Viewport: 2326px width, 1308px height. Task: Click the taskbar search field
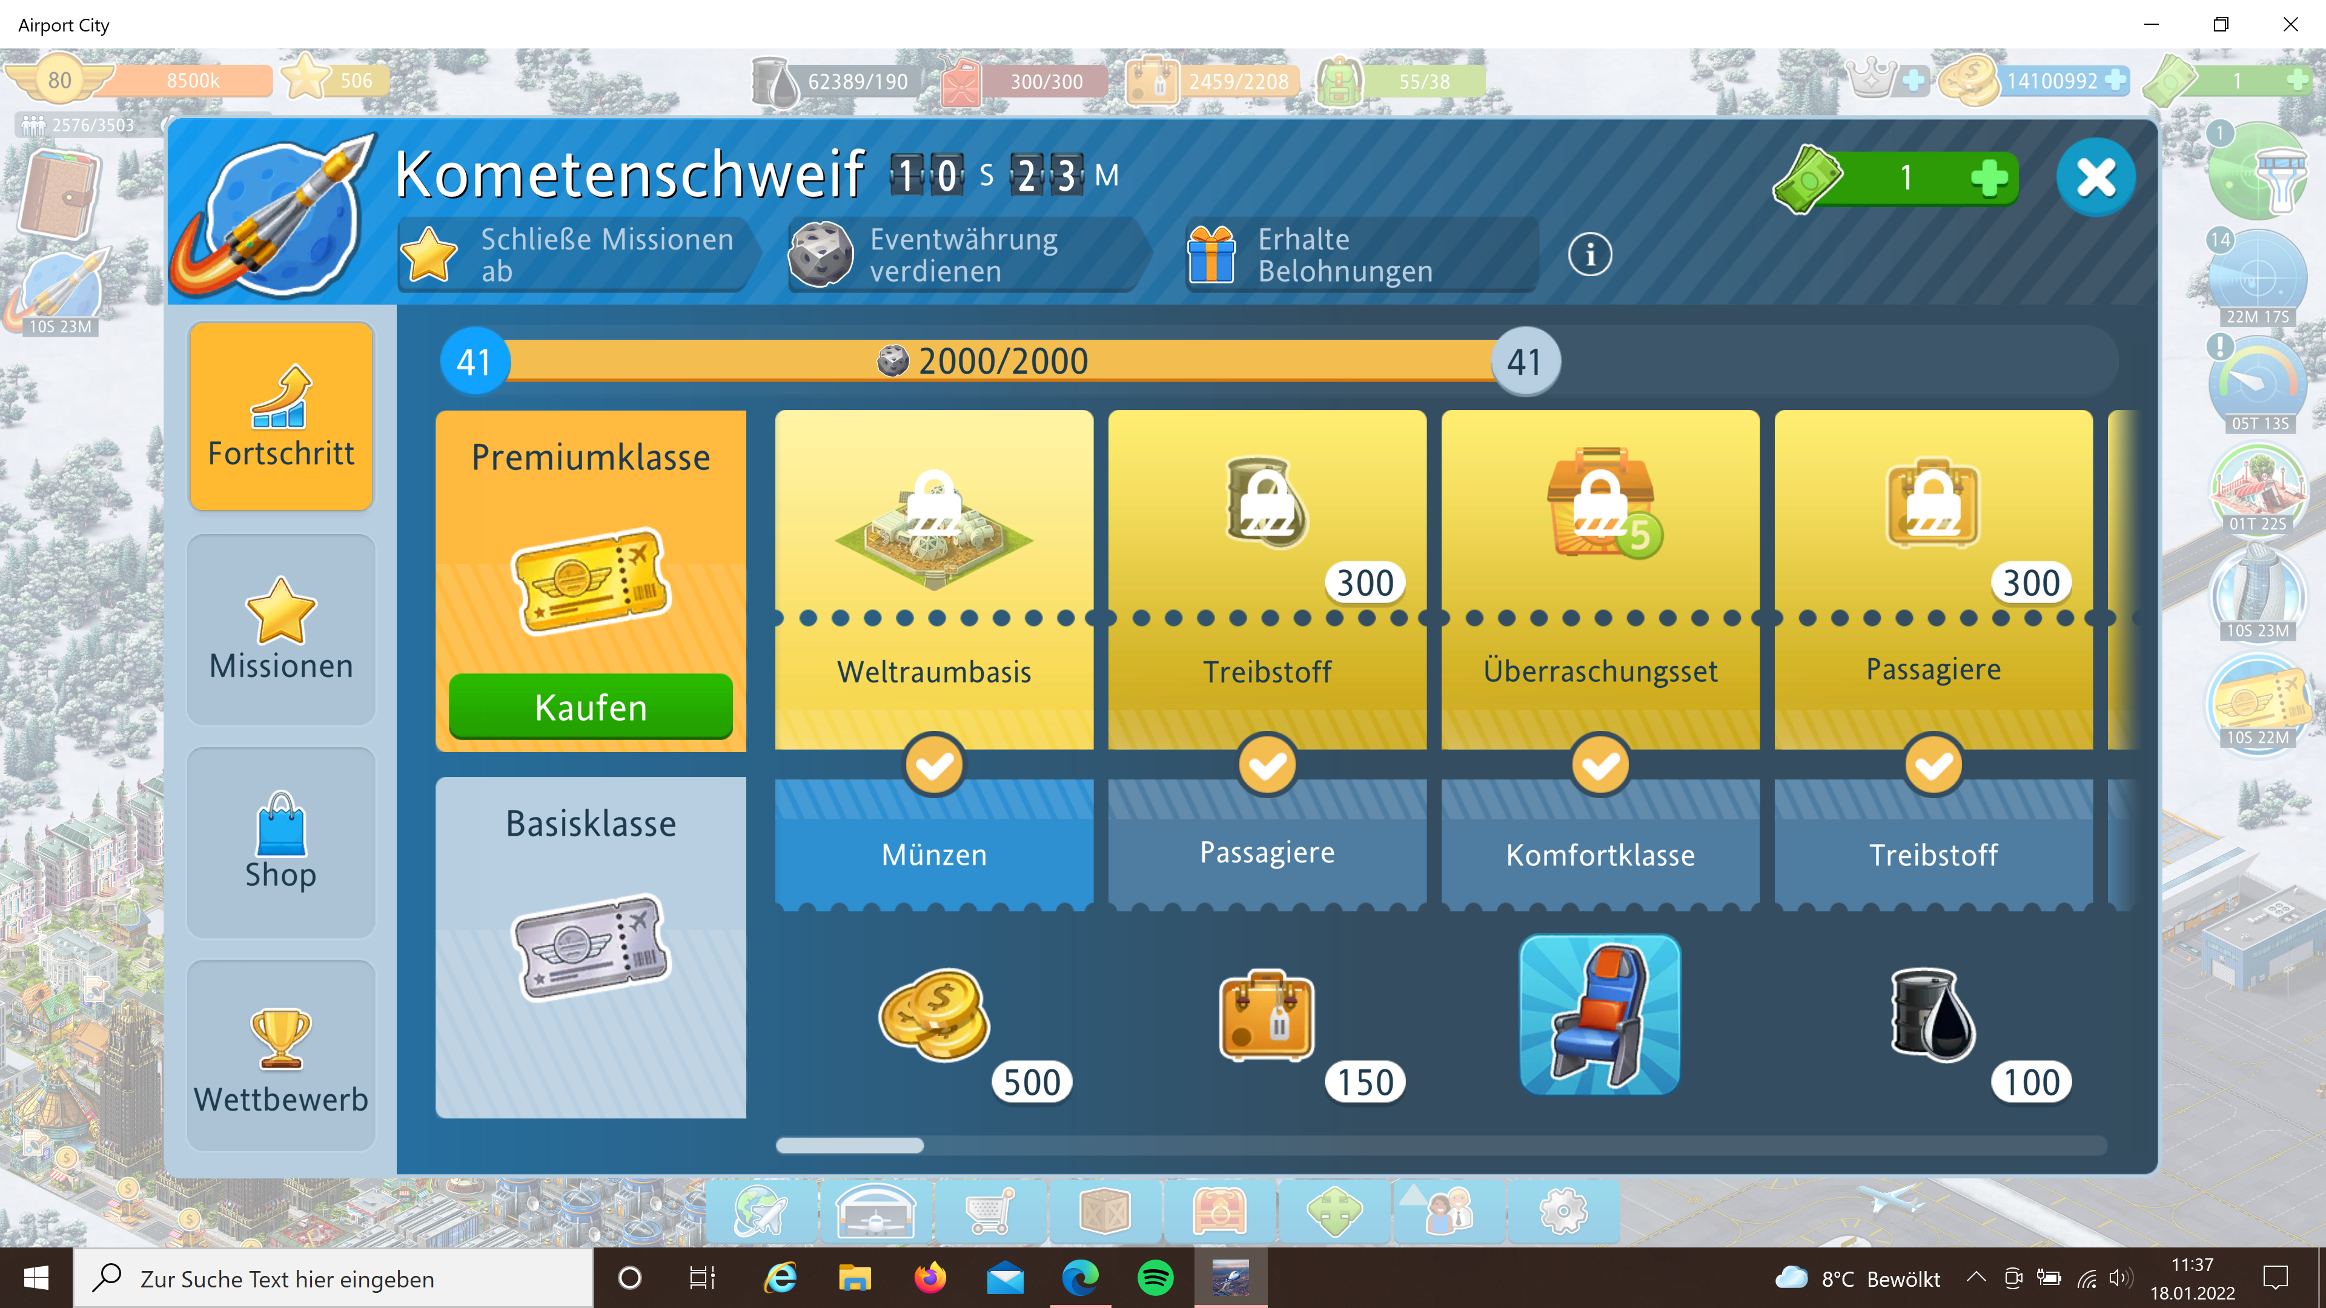pos(333,1278)
